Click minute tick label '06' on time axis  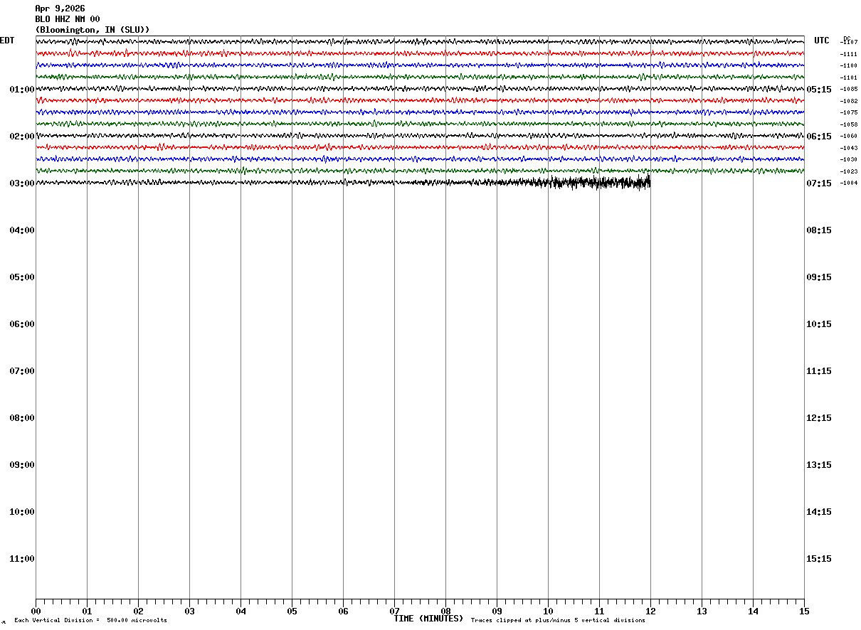click(343, 612)
